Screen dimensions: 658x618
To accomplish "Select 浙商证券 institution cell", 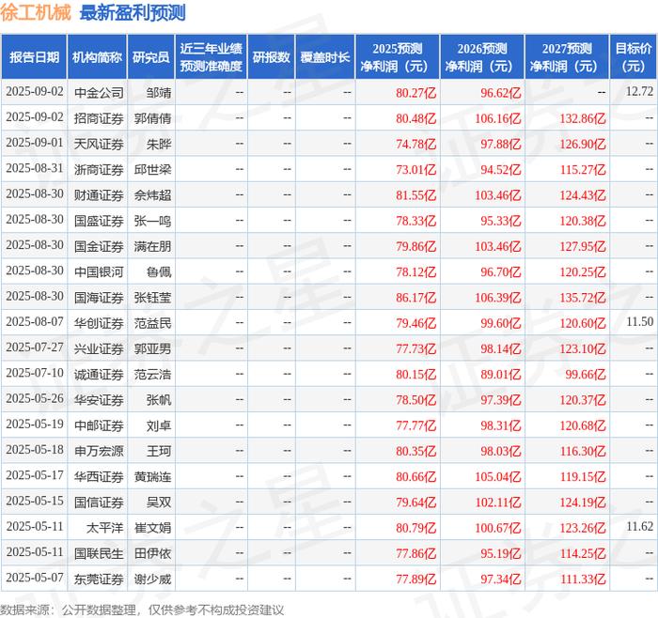I will (99, 170).
